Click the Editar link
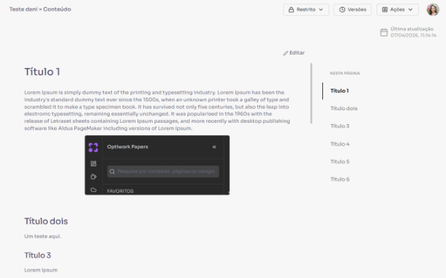 coord(294,53)
